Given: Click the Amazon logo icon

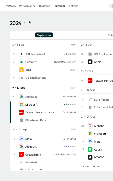Looking at the screenshot, I should pyautogui.click(x=90, y=157).
